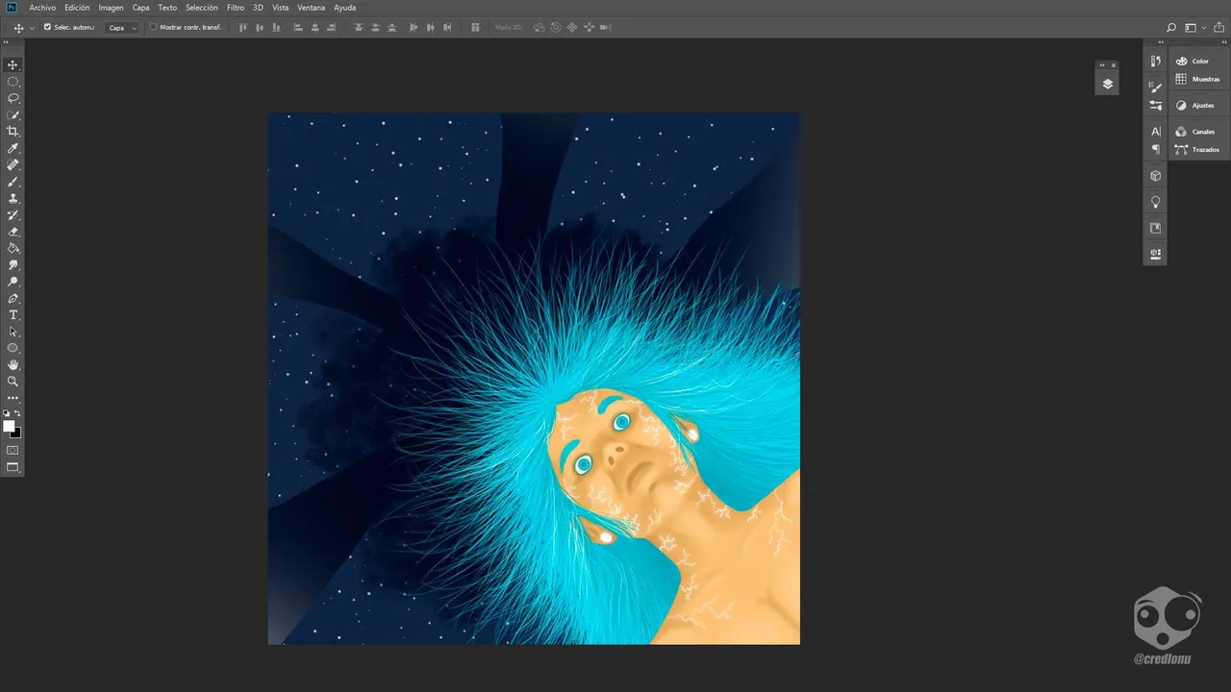This screenshot has height=692, width=1231.
Task: Expand the floating layers panel dock arrows
Action: pos(1102,65)
